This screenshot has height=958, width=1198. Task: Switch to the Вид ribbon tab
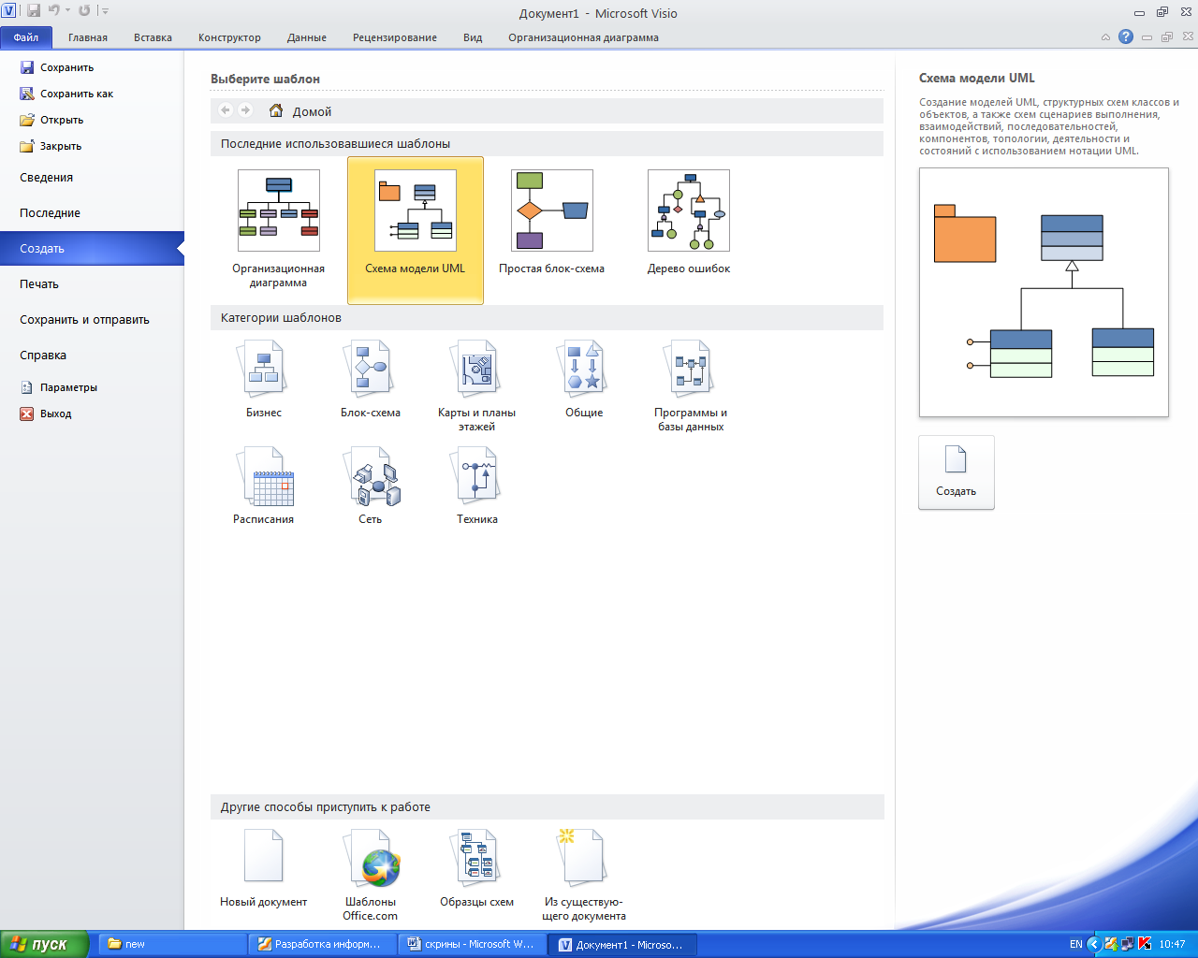473,37
